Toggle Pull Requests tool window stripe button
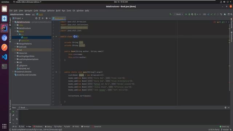 tap(10, 36)
